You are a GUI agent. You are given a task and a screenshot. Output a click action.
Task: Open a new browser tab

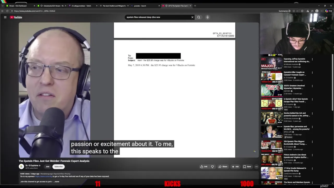(x=195, y=6)
